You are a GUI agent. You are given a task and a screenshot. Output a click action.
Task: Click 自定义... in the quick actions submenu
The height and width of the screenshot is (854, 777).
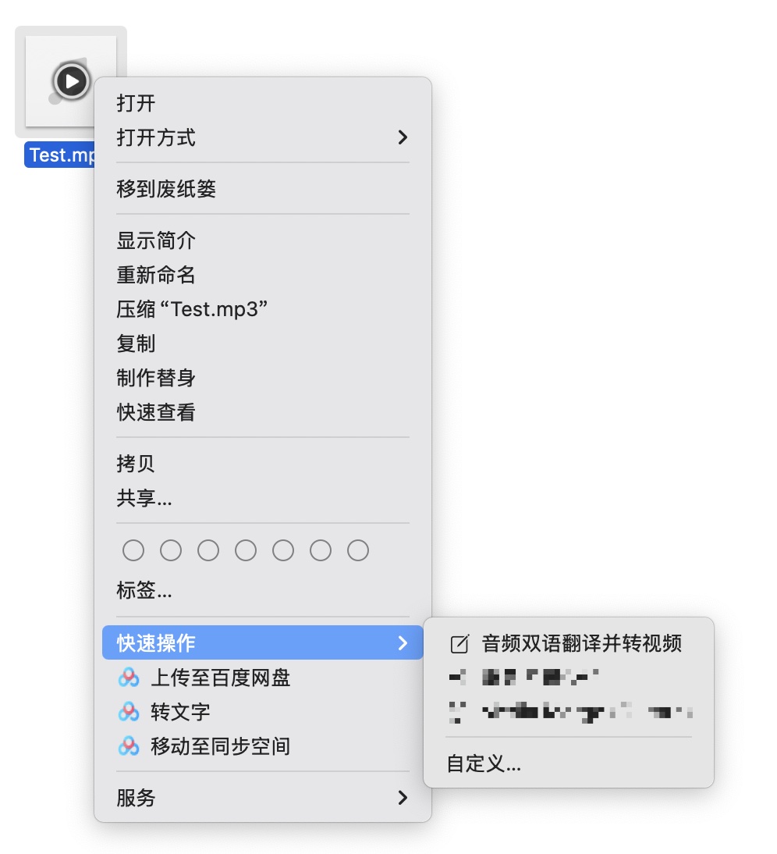coord(484,763)
